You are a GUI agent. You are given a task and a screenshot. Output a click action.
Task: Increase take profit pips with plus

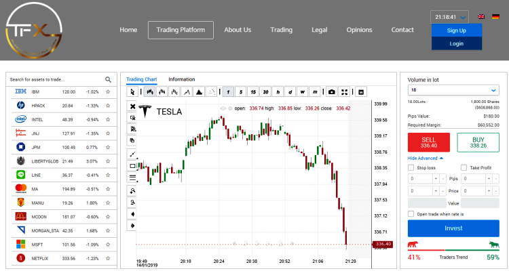489,179
